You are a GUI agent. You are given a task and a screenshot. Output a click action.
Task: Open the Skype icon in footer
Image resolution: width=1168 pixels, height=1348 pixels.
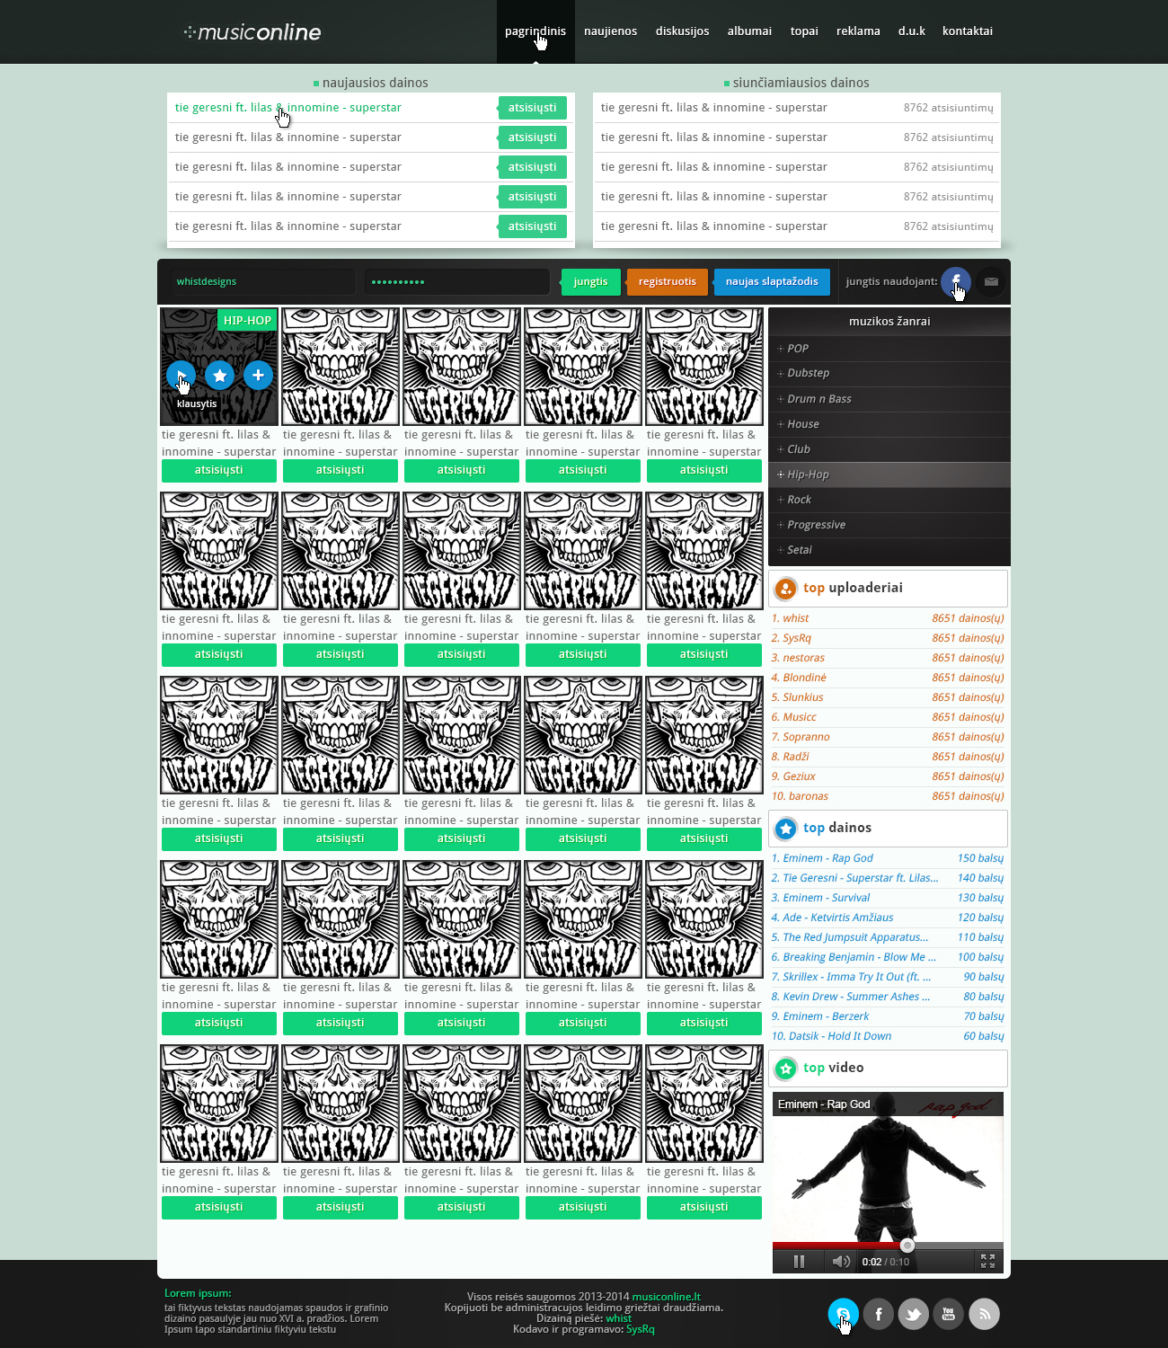843,1314
